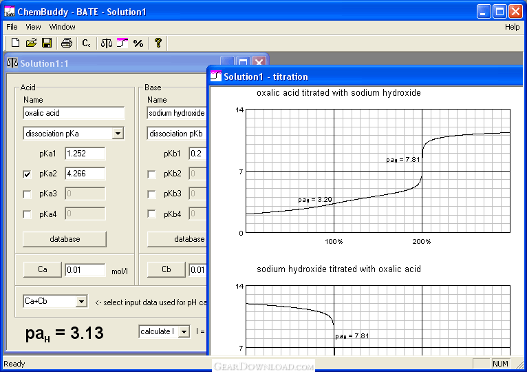Enable the pKb2 checkbox
Image resolution: width=527 pixels, height=372 pixels.
tap(151, 174)
